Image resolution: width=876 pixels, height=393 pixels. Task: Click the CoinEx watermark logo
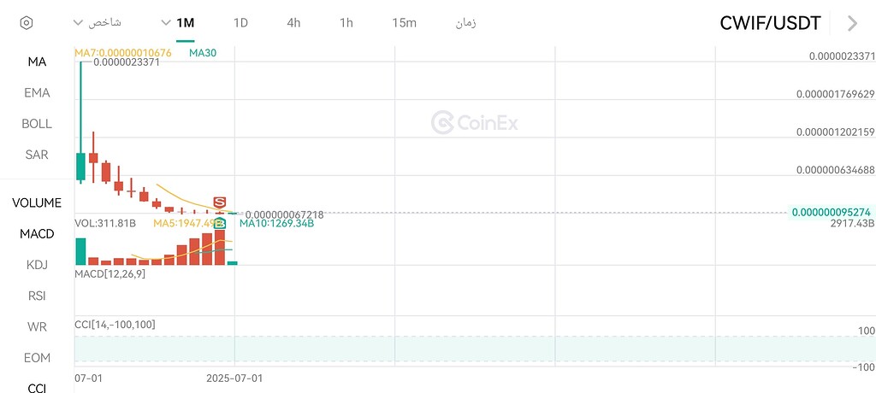(474, 122)
